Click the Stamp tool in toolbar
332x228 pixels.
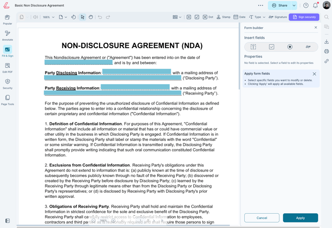coord(223,17)
